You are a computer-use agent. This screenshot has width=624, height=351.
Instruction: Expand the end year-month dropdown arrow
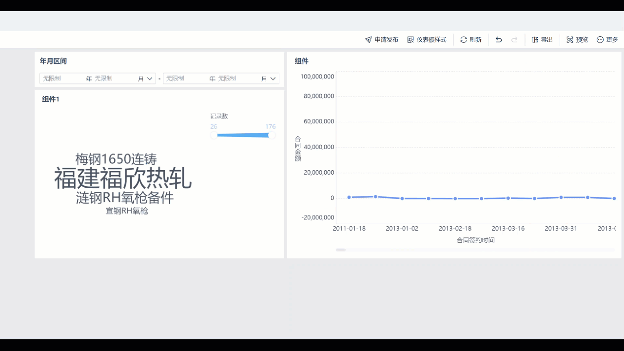[273, 78]
